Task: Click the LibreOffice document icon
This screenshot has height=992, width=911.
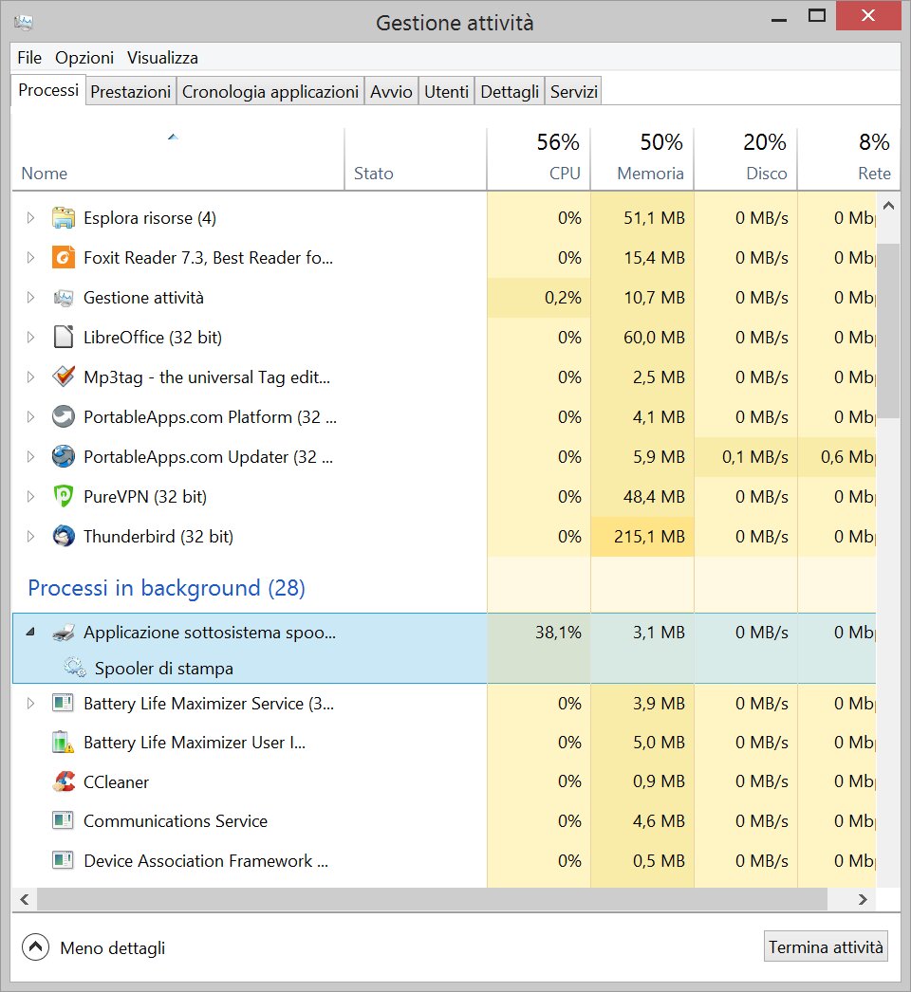Action: (64, 338)
